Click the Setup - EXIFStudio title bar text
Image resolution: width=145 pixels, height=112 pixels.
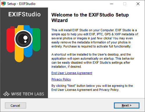(21, 4)
